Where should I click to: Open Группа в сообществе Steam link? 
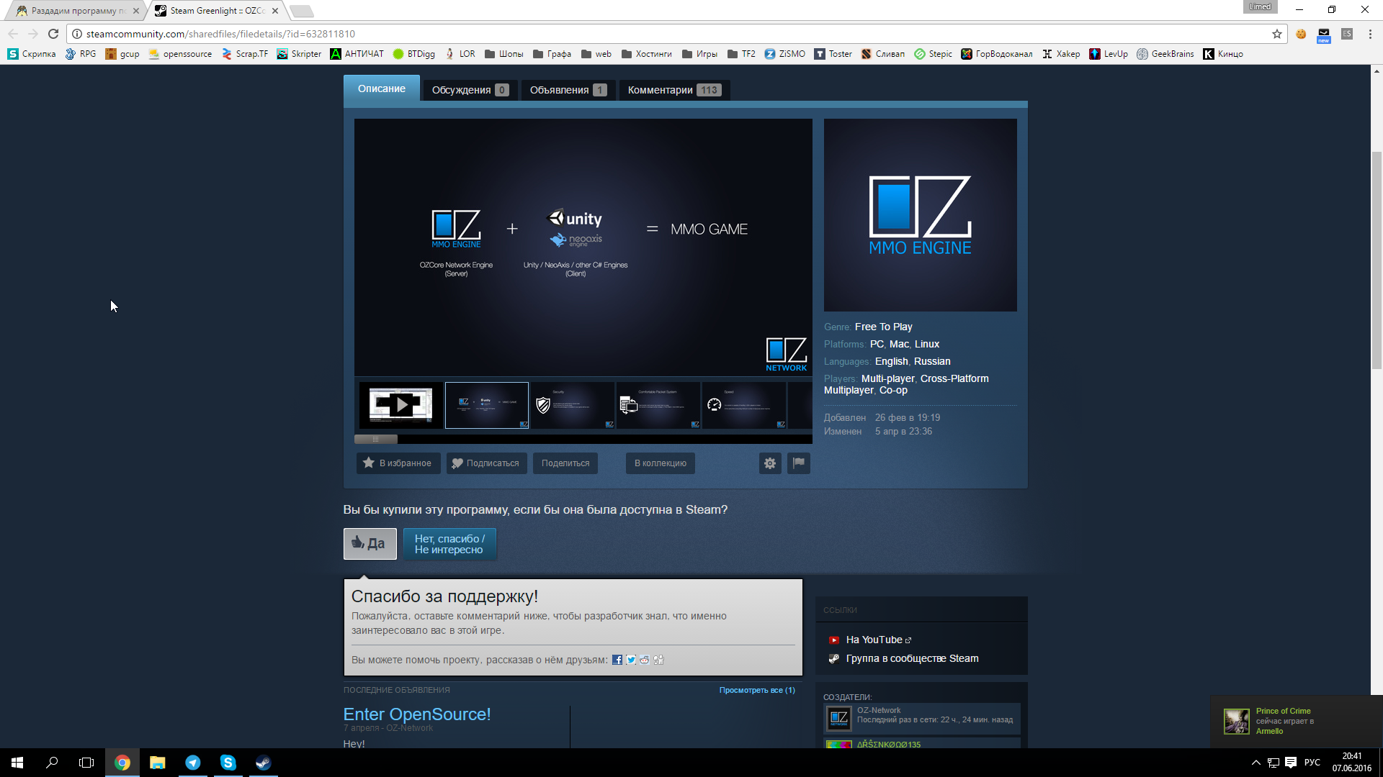(x=912, y=658)
